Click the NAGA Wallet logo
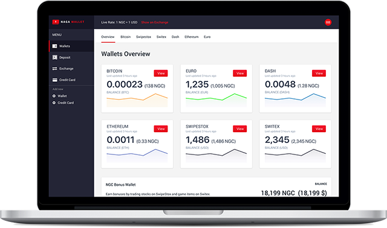This screenshot has width=387, height=228. [x=68, y=22]
